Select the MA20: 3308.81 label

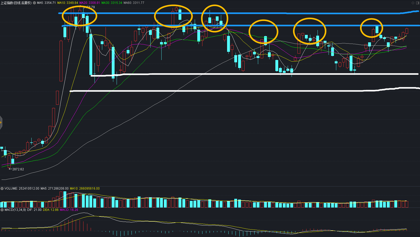click(90, 3)
